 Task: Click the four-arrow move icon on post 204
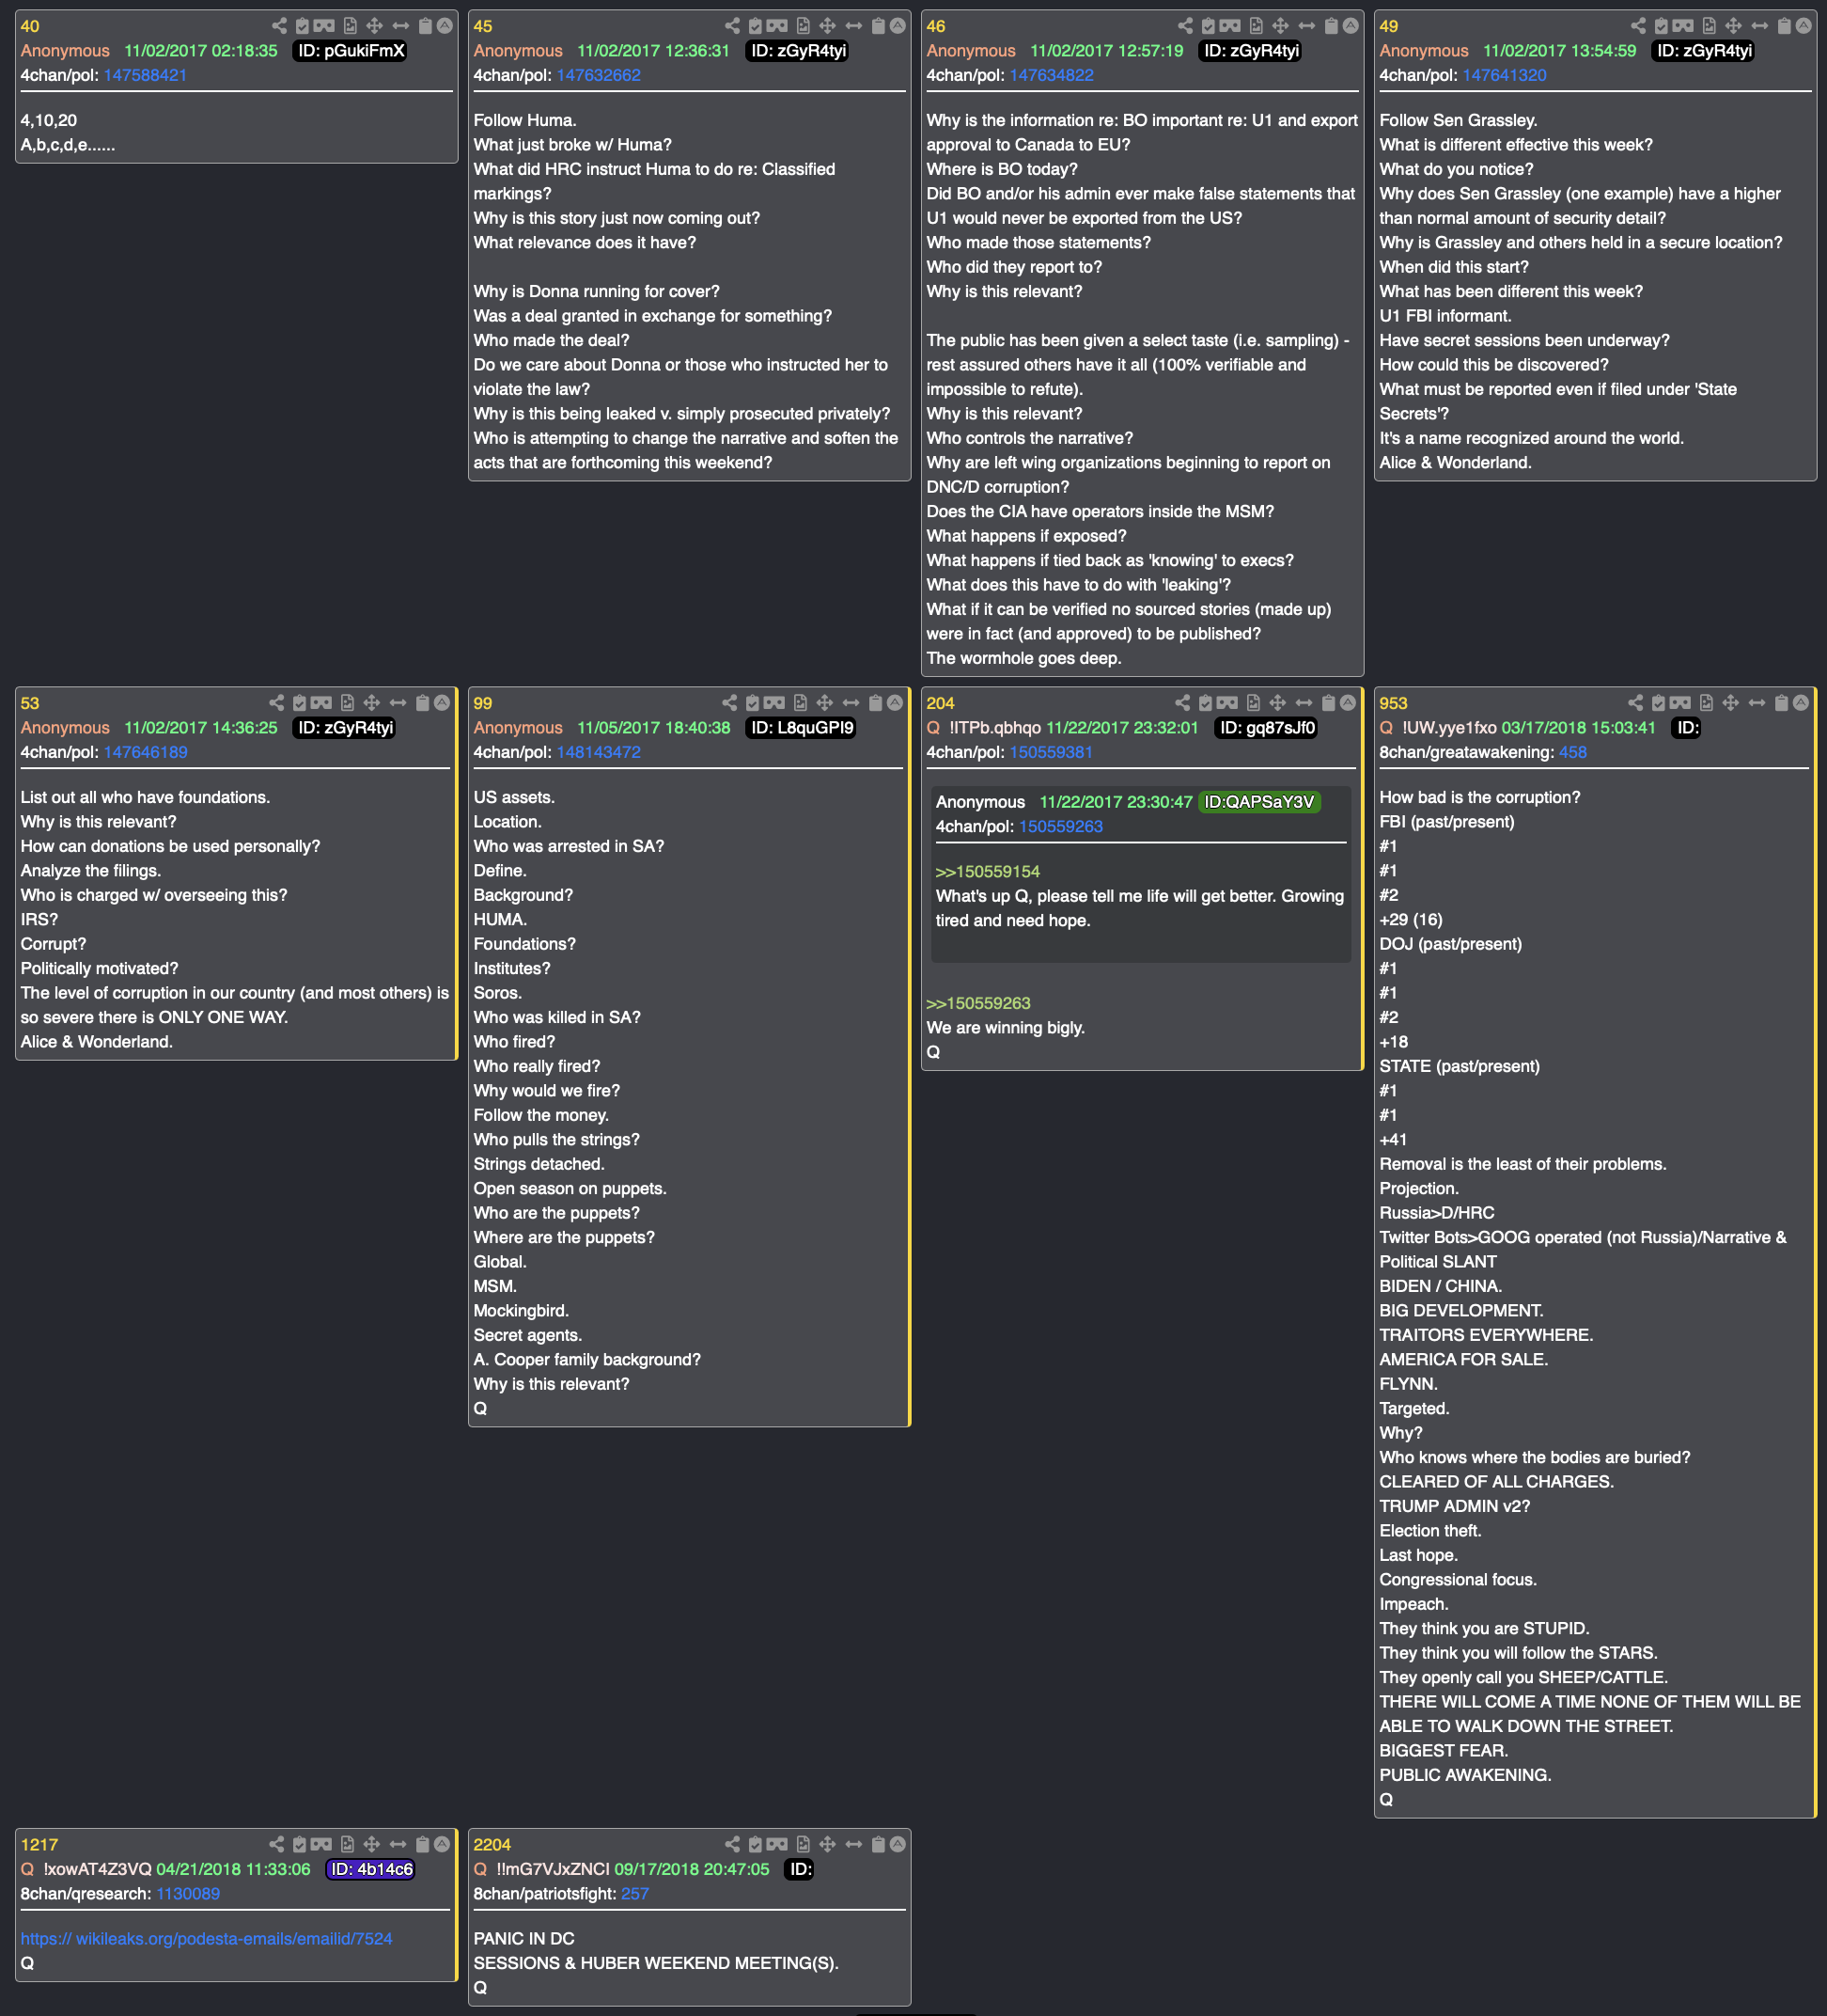(1277, 703)
